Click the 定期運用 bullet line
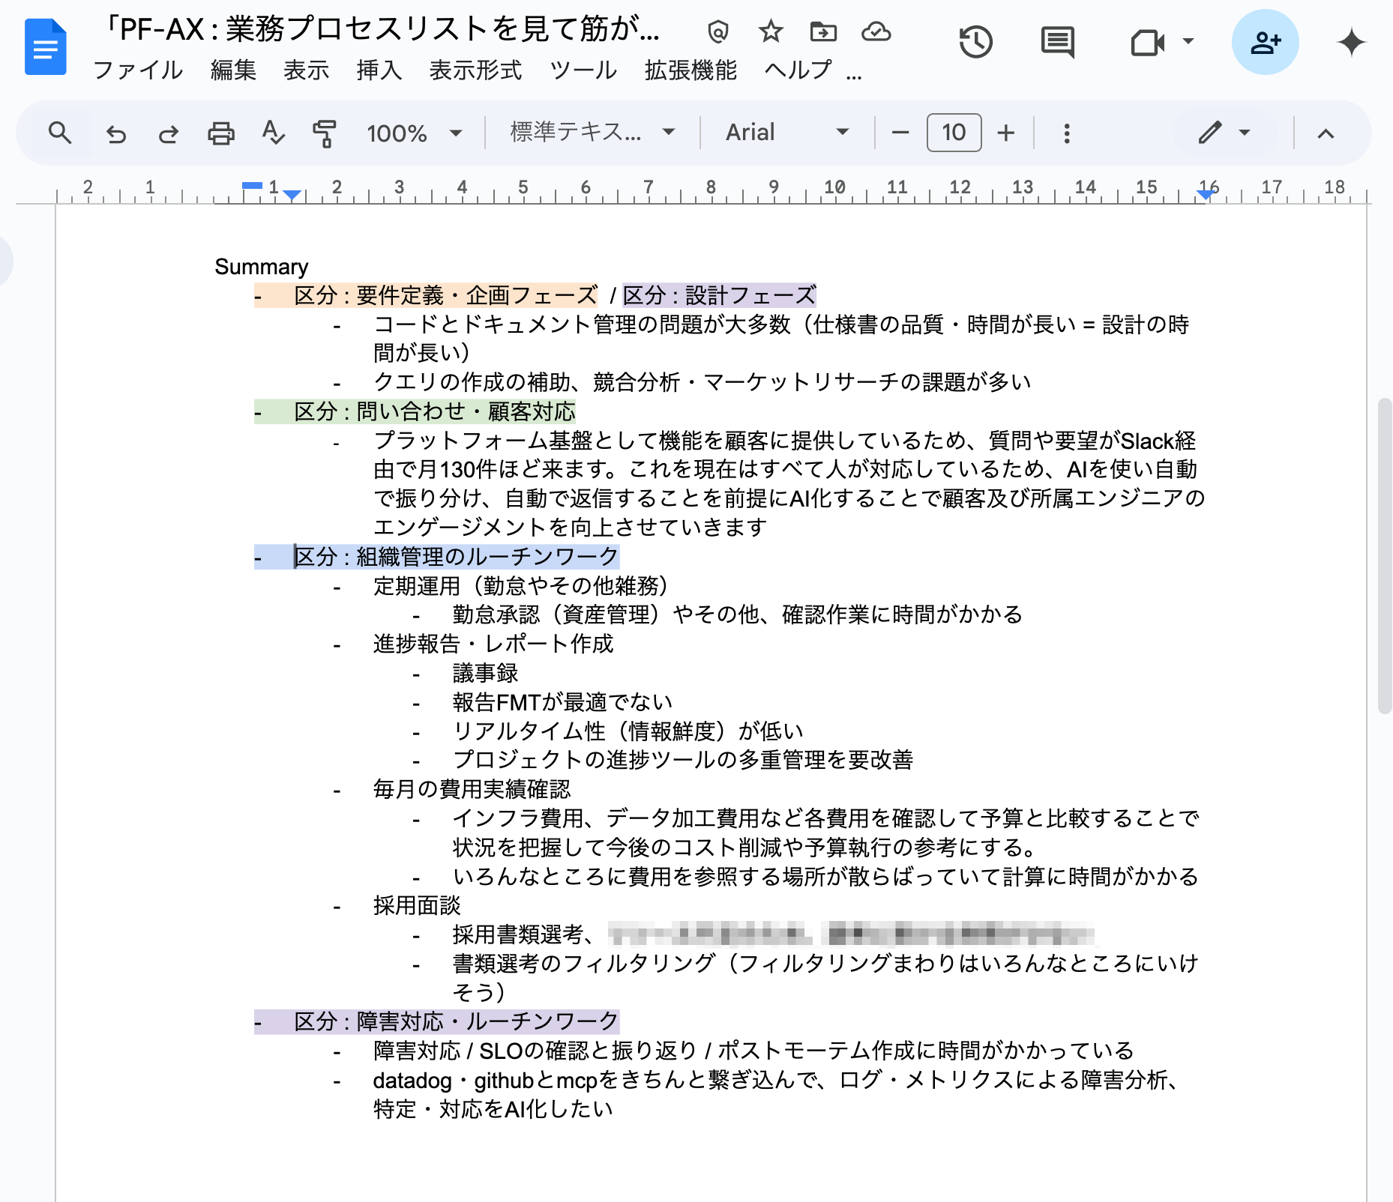 tap(521, 586)
